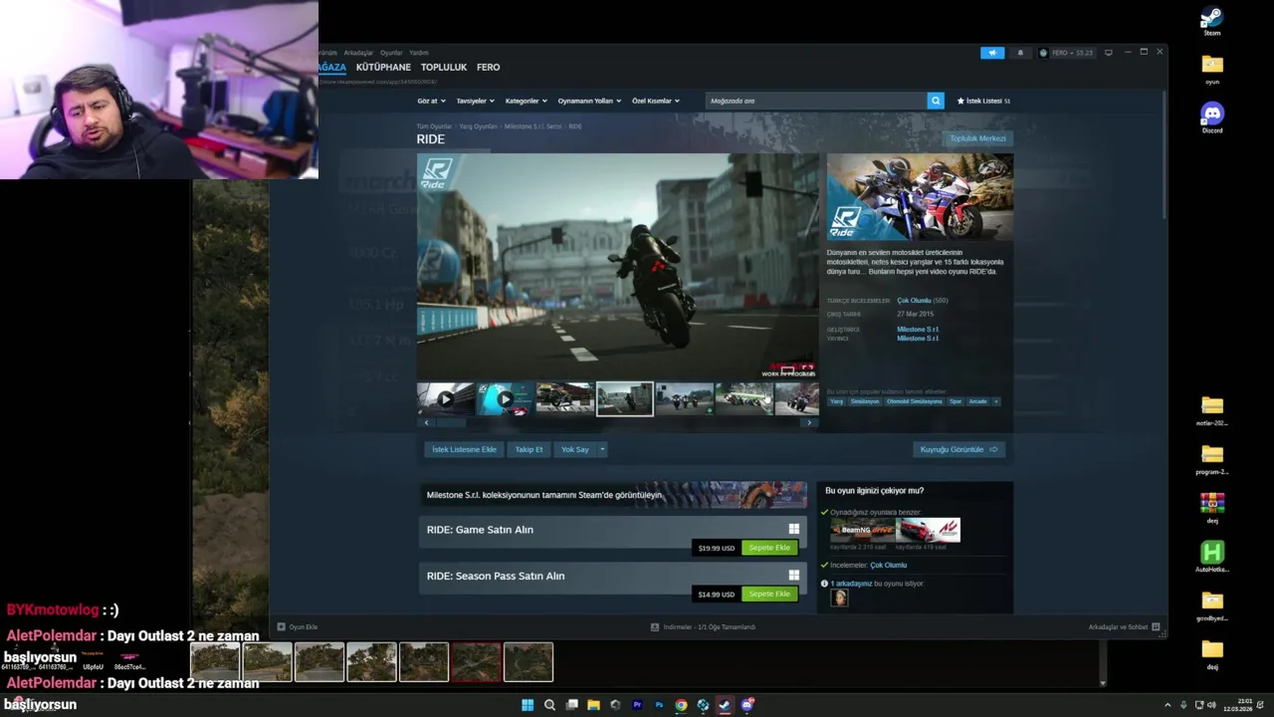Viewport: 1274px width, 717px height.
Task: Click 'Oyun Ekle' in Steam footer
Action: point(298,627)
